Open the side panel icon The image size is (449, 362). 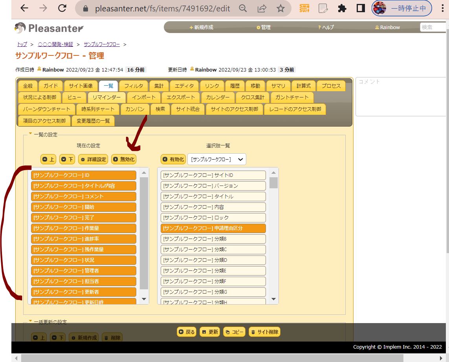point(361,8)
